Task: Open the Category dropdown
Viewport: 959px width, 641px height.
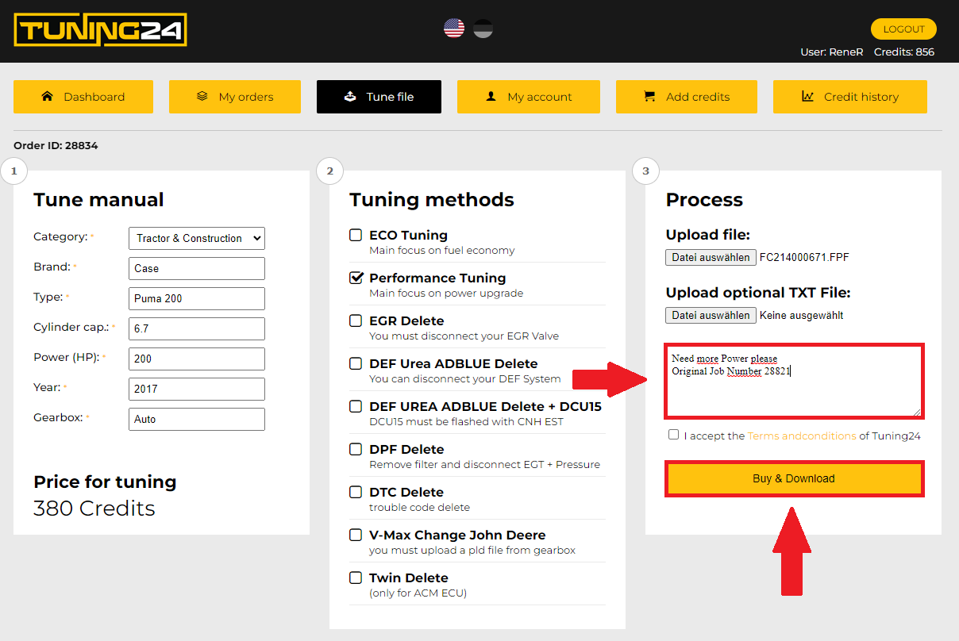Action: pyautogui.click(x=197, y=238)
